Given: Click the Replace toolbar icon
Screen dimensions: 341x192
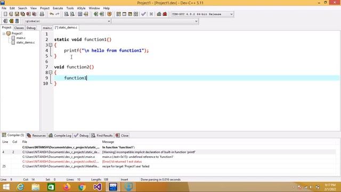Looking at the screenshot, I should pos(72,14).
